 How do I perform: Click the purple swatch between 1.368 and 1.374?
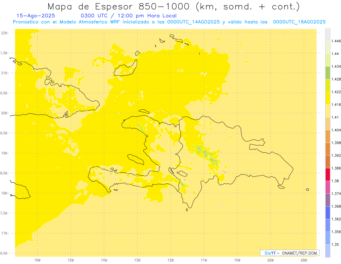328,200
